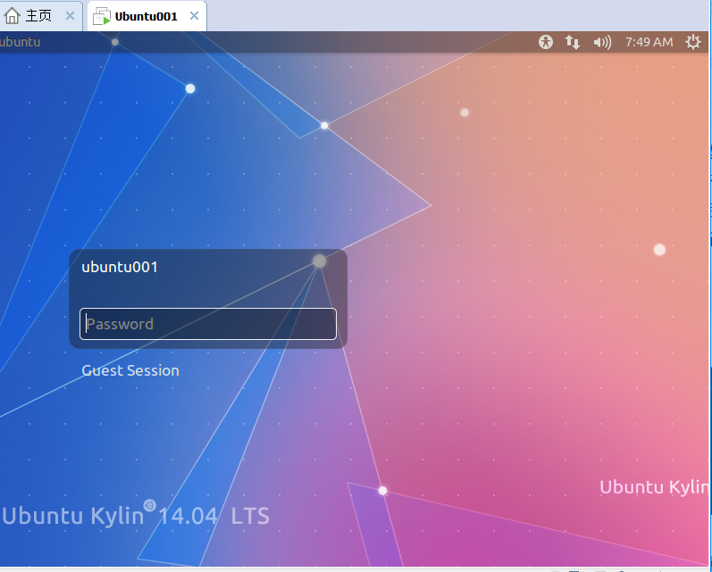The width and height of the screenshot is (712, 572).
Task: Select the ubuntu001 user account
Action: click(120, 267)
